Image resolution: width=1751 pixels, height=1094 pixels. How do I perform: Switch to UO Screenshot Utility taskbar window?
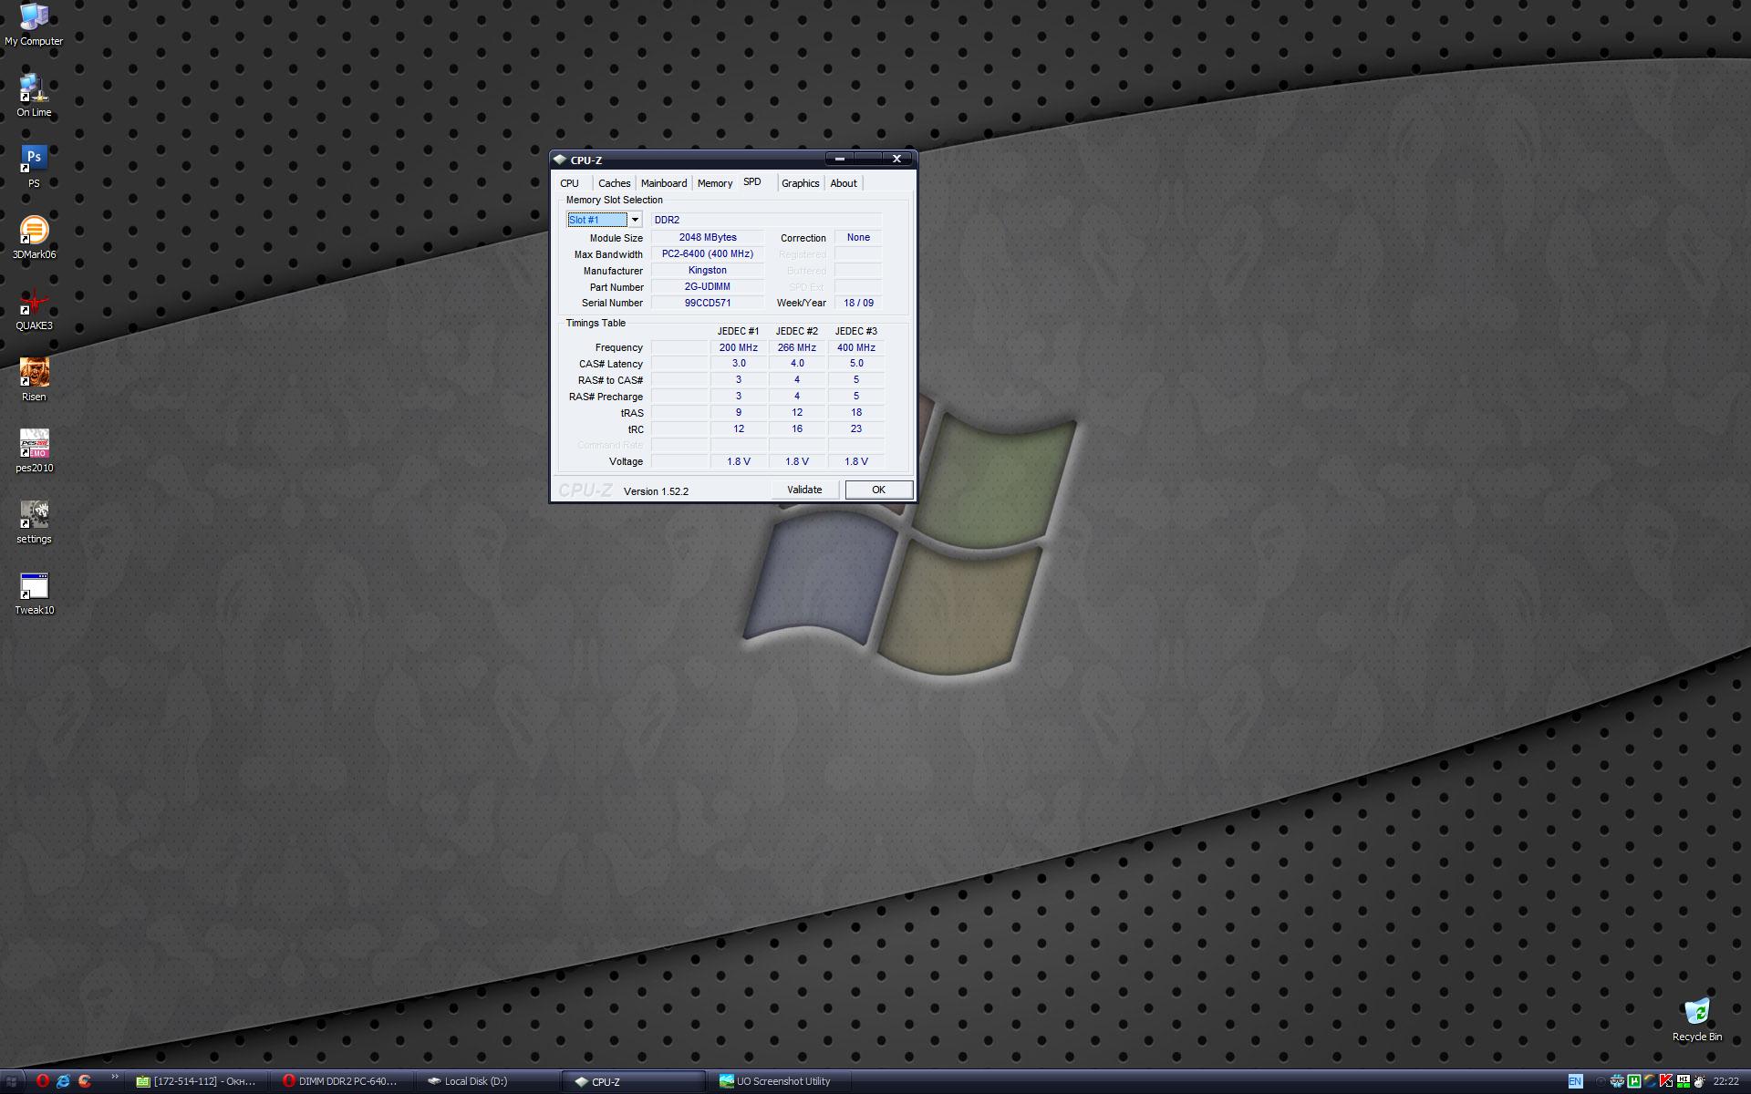click(x=779, y=1081)
